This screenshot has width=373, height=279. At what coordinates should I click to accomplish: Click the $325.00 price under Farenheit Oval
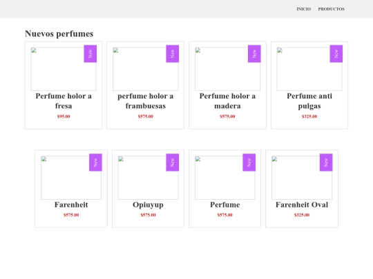pos(302,215)
